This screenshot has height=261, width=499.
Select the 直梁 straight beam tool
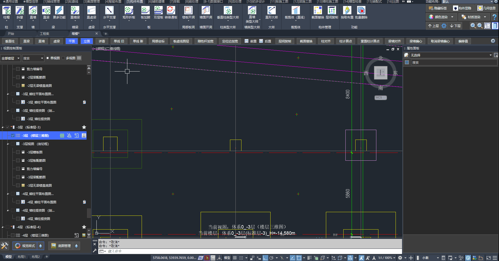click(x=46, y=12)
